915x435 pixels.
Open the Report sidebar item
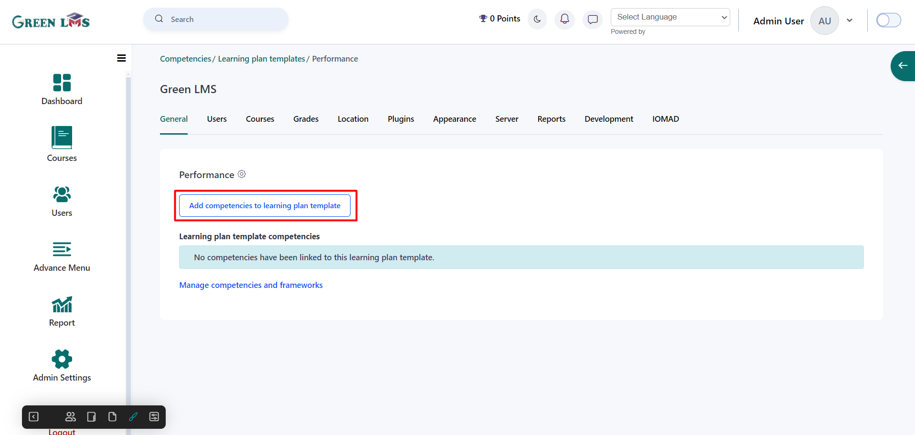pyautogui.click(x=62, y=311)
